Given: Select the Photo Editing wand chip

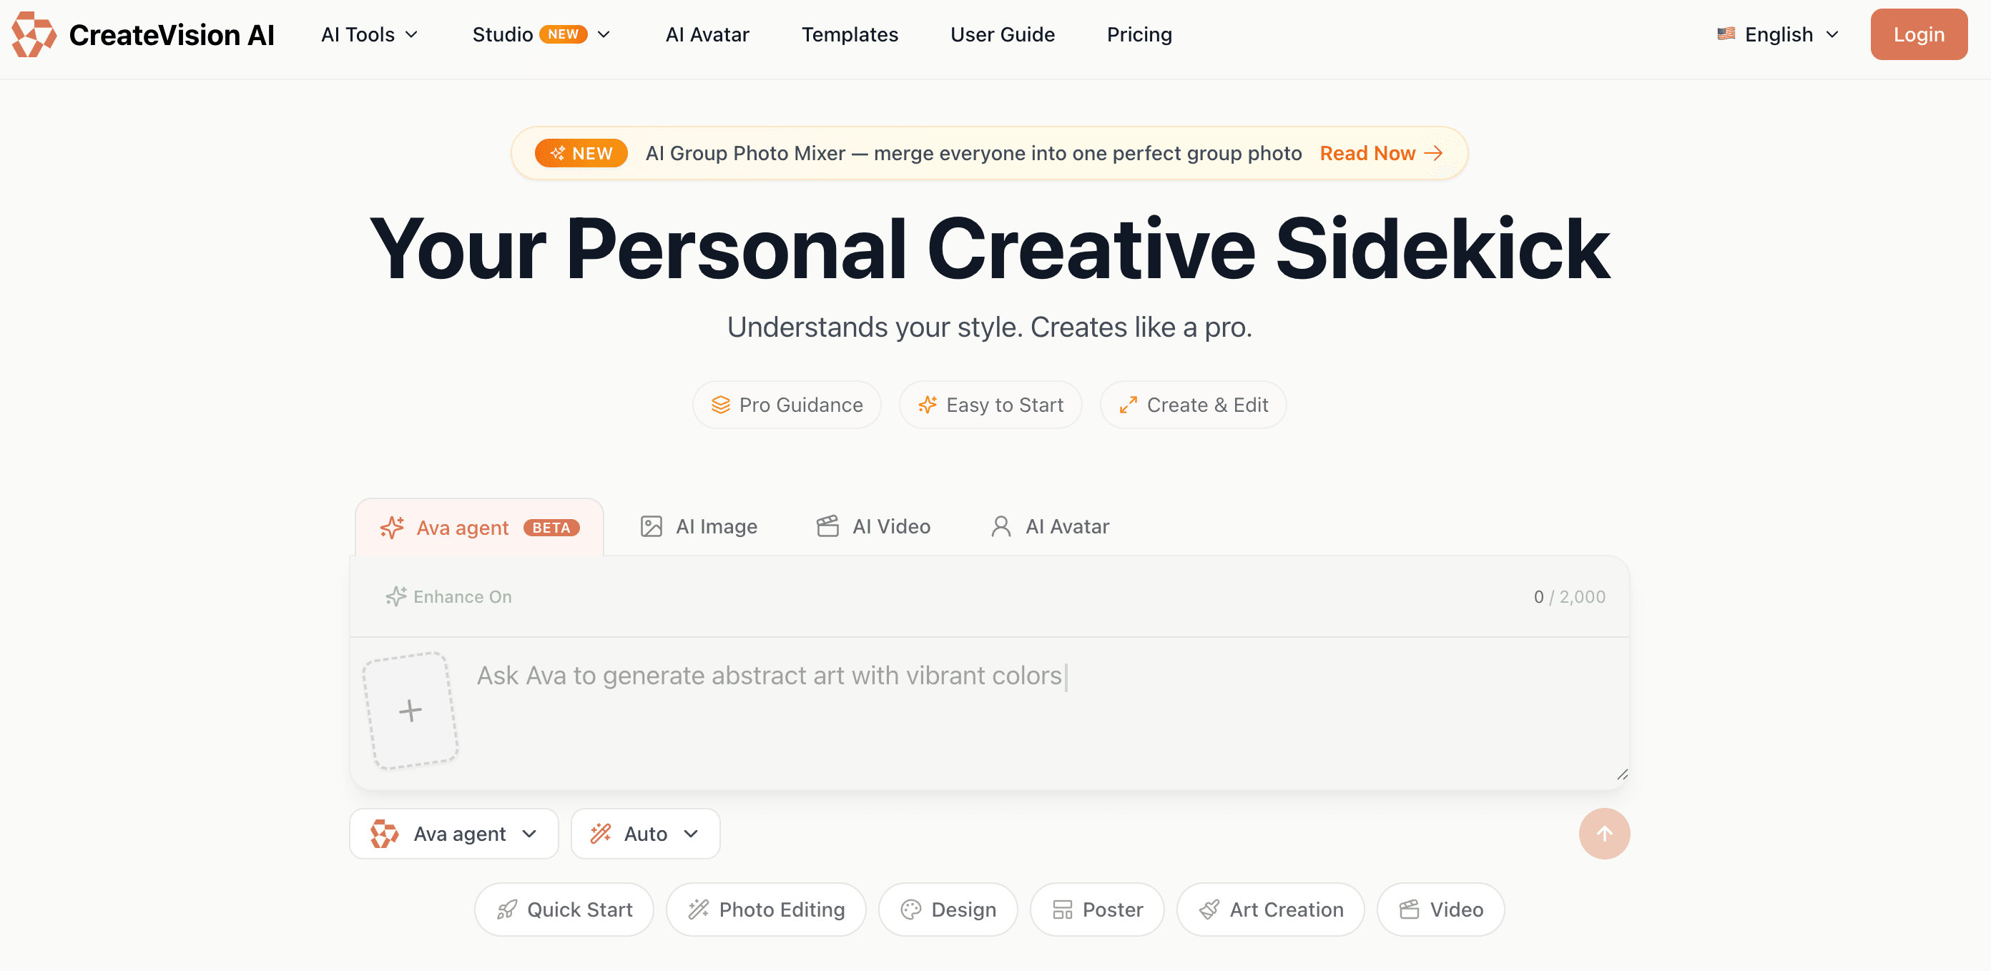Looking at the screenshot, I should (766, 910).
